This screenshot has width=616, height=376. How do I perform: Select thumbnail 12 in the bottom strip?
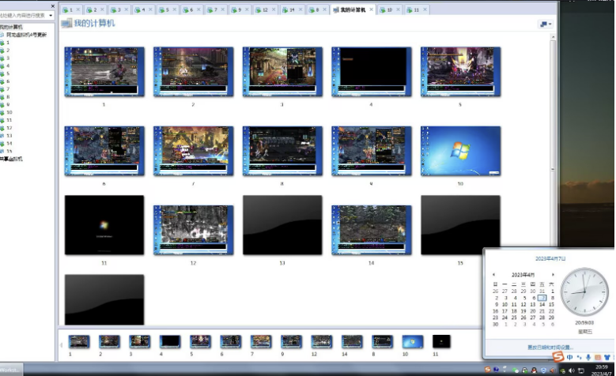322,341
